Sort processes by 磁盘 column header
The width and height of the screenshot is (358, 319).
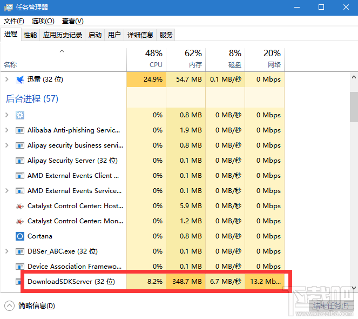[225, 59]
